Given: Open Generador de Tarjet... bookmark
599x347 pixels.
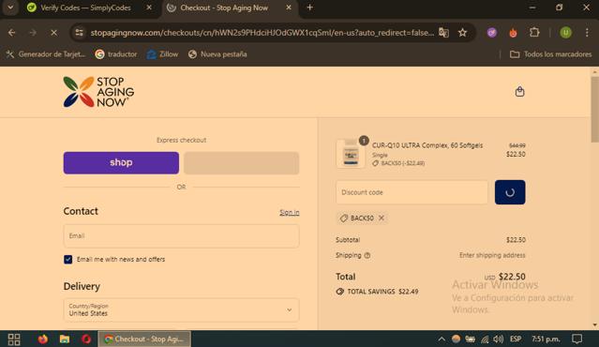Looking at the screenshot, I should pos(46,54).
